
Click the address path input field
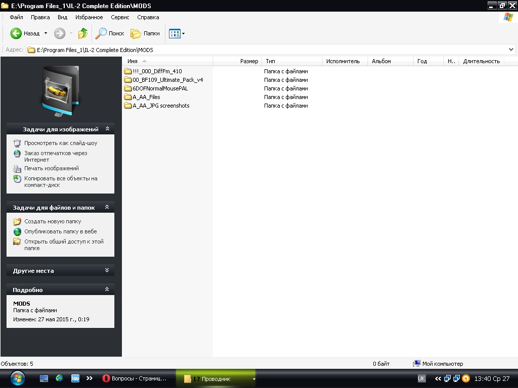(x=270, y=50)
